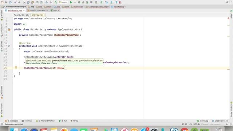Open the TODO tool window
Viewport: 233px width, 131px height.
click(x=74, y=121)
